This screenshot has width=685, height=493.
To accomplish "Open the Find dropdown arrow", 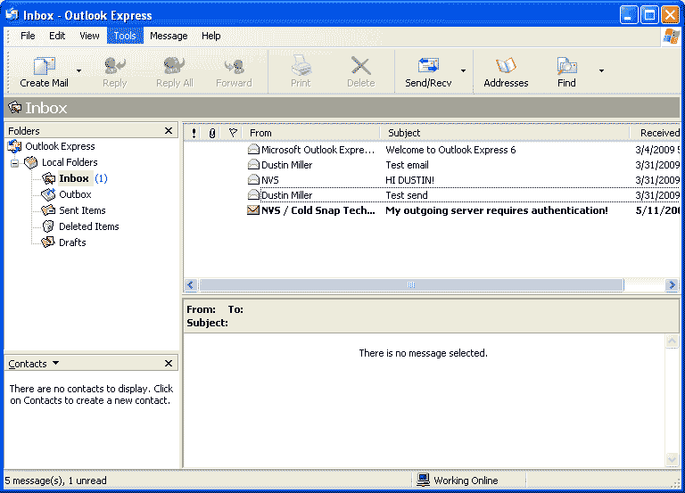I will (601, 70).
